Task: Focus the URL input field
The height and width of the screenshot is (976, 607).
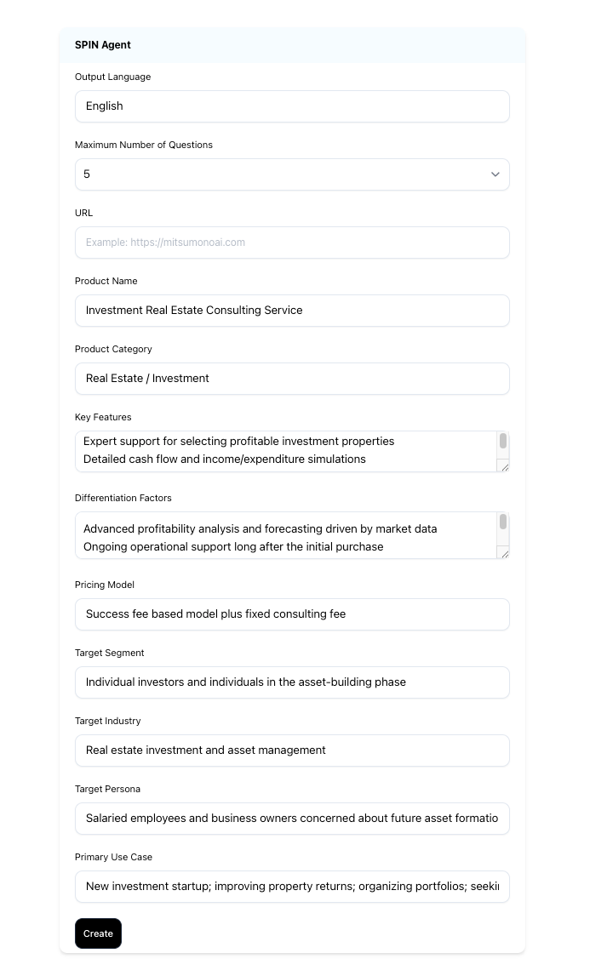Action: [x=292, y=243]
